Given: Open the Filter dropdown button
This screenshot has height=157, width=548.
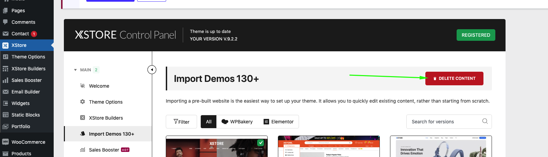Looking at the screenshot, I should pos(181,122).
